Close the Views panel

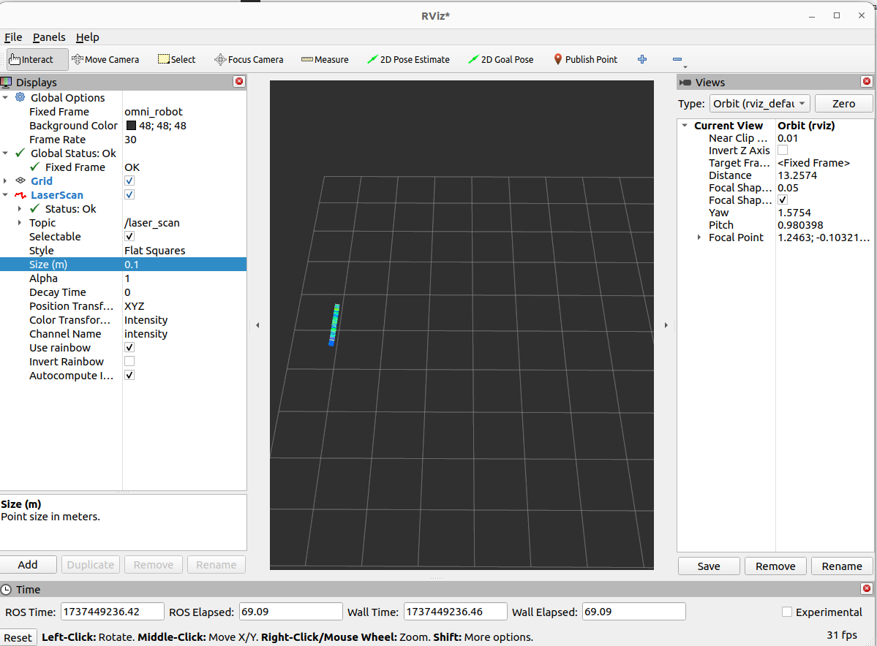[x=866, y=82]
